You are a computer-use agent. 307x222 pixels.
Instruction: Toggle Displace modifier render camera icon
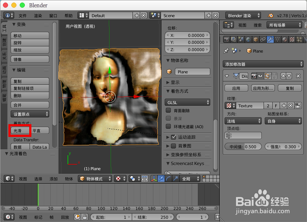[254, 76]
